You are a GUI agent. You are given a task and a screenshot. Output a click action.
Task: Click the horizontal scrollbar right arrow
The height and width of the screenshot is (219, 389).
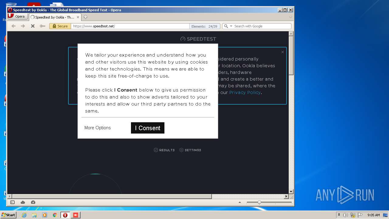tap(286, 196)
